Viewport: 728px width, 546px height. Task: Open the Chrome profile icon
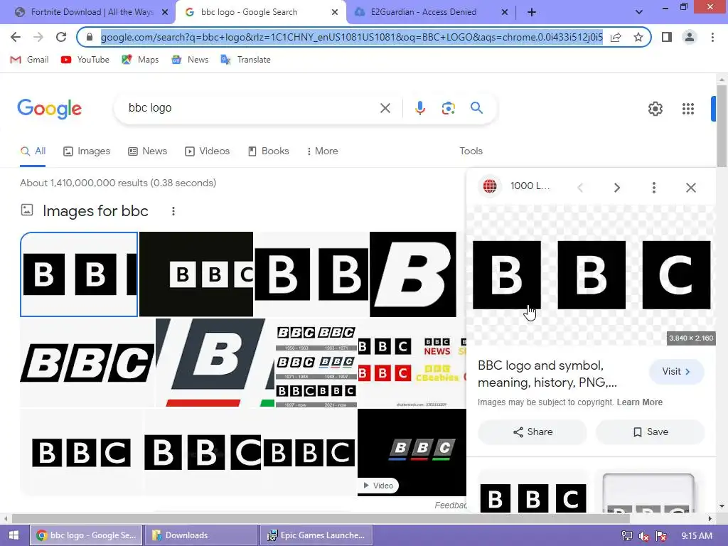[x=690, y=37]
